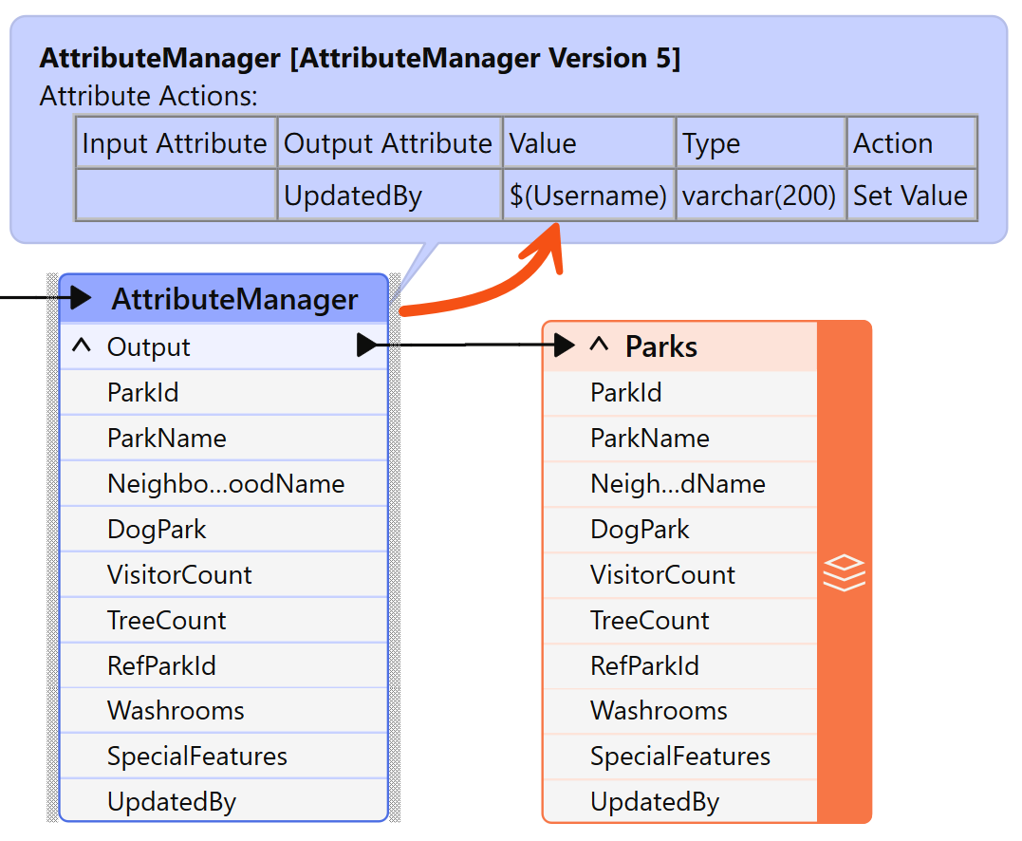Collapse the Output section with its chevron

80,346
